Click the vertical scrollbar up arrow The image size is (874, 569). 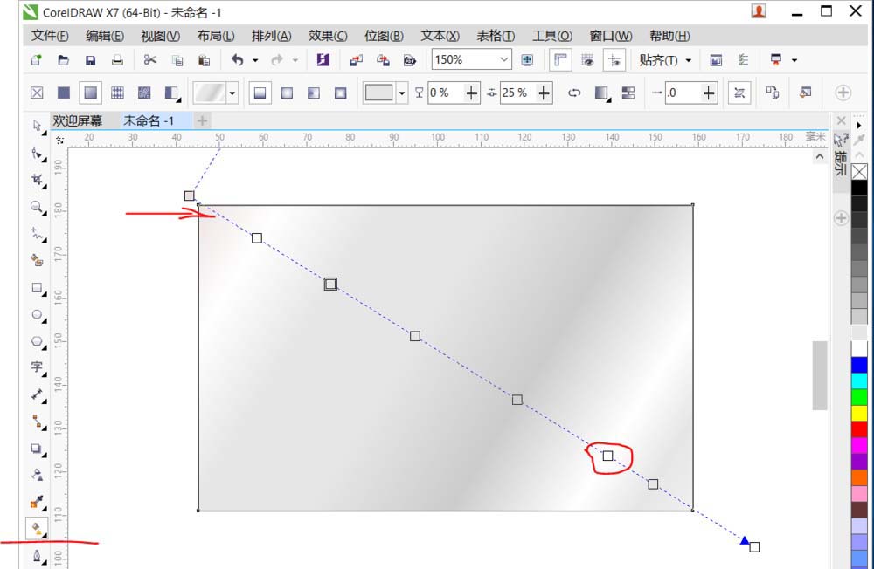(x=820, y=155)
